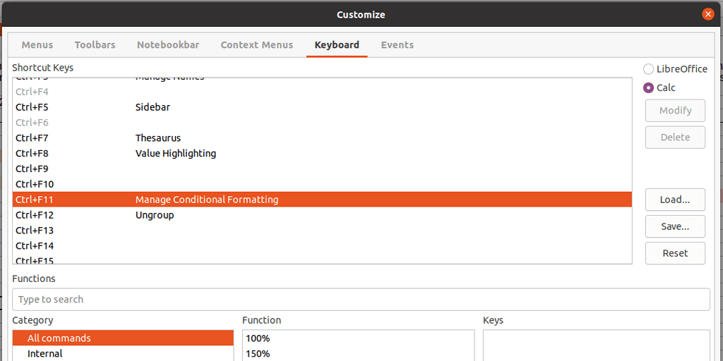The width and height of the screenshot is (723, 361).
Task: Open the Toolbars tab
Action: point(95,44)
